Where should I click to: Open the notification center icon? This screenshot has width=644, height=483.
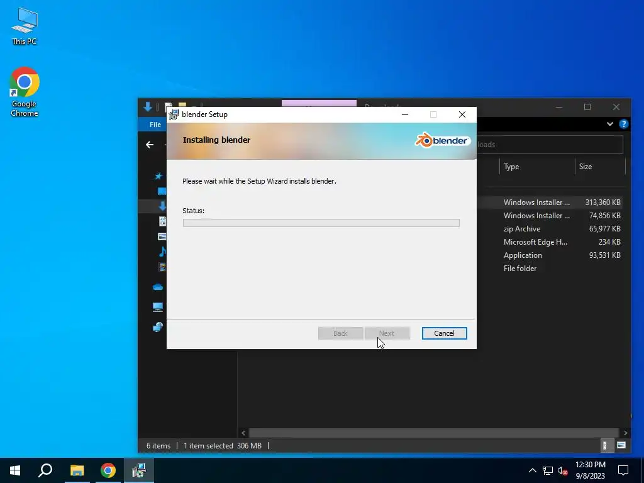pyautogui.click(x=623, y=470)
